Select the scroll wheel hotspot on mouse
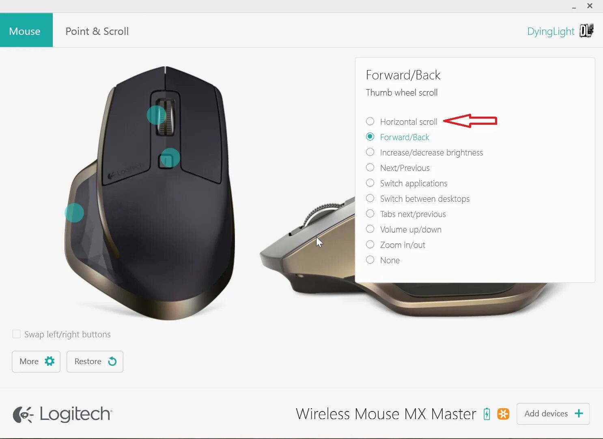Screen dimensions: 603x439 coord(156,115)
